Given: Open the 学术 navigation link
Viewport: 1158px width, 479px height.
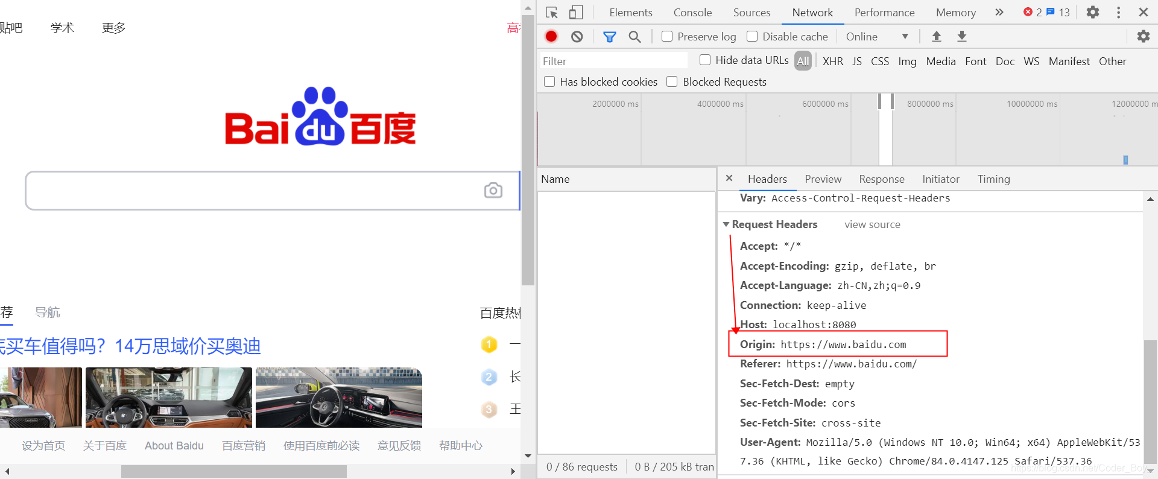Looking at the screenshot, I should (62, 28).
